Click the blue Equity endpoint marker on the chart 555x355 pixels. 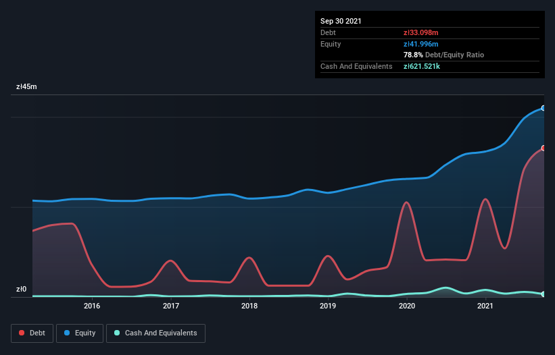(x=544, y=108)
